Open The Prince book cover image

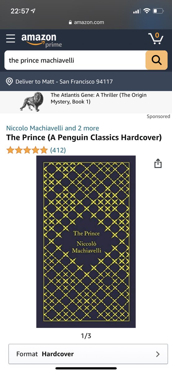pyautogui.click(x=86, y=242)
